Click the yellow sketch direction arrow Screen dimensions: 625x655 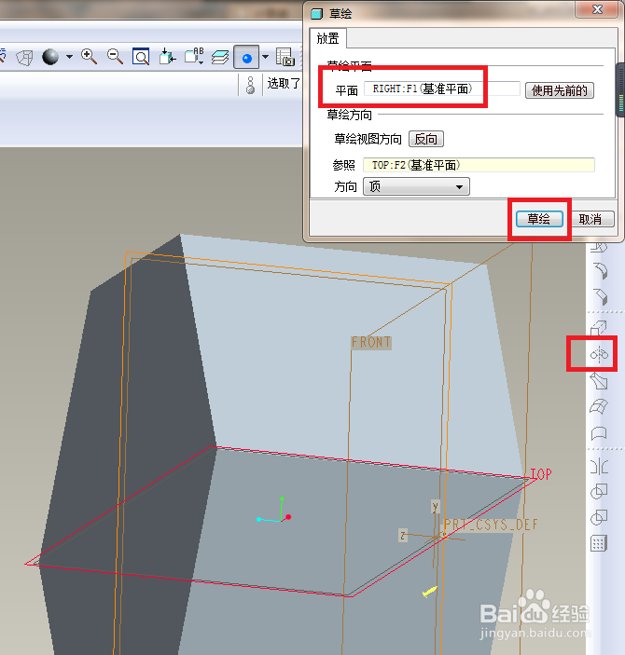click(x=430, y=591)
